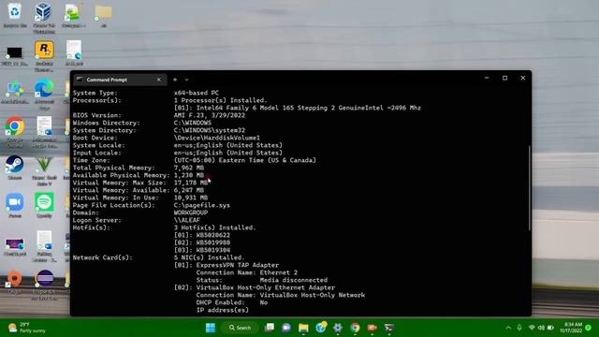Close the Command Prompt tab
Image resolution: width=599 pixels, height=337 pixels.
[x=159, y=80]
